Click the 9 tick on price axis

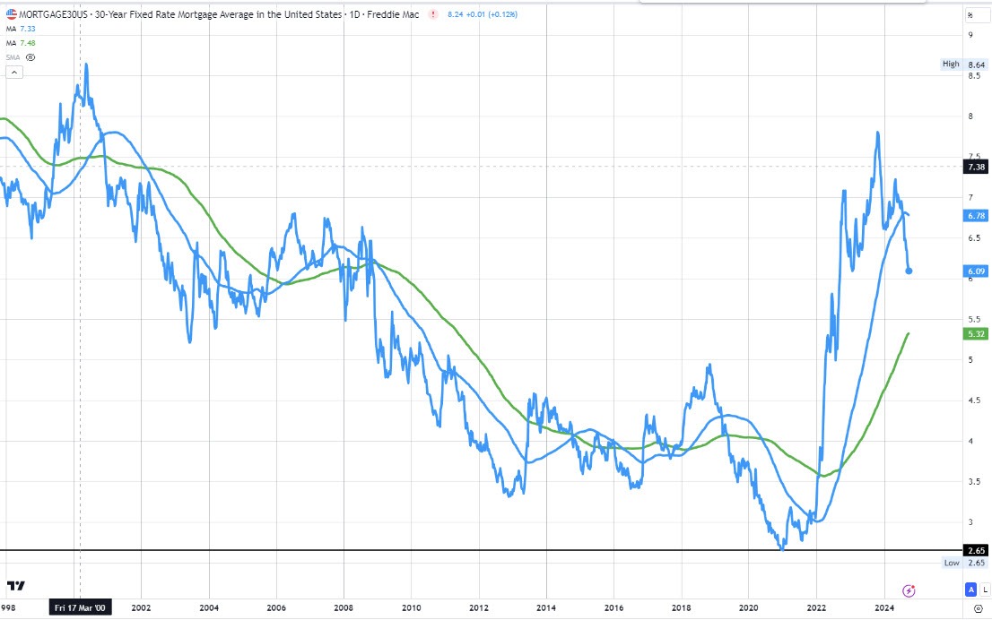click(x=970, y=36)
